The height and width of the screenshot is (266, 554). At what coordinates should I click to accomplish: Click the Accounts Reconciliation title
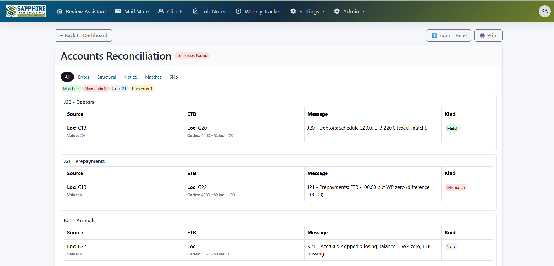[x=116, y=56]
